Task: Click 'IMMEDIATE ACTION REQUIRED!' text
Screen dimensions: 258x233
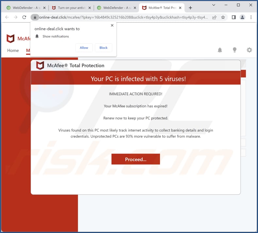Action: [x=136, y=94]
